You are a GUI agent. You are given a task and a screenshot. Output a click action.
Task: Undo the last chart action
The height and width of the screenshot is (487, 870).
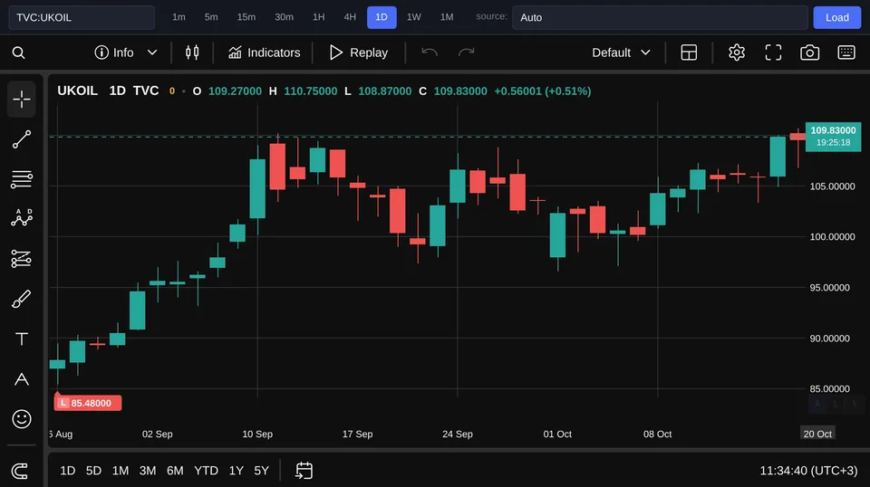(x=430, y=53)
